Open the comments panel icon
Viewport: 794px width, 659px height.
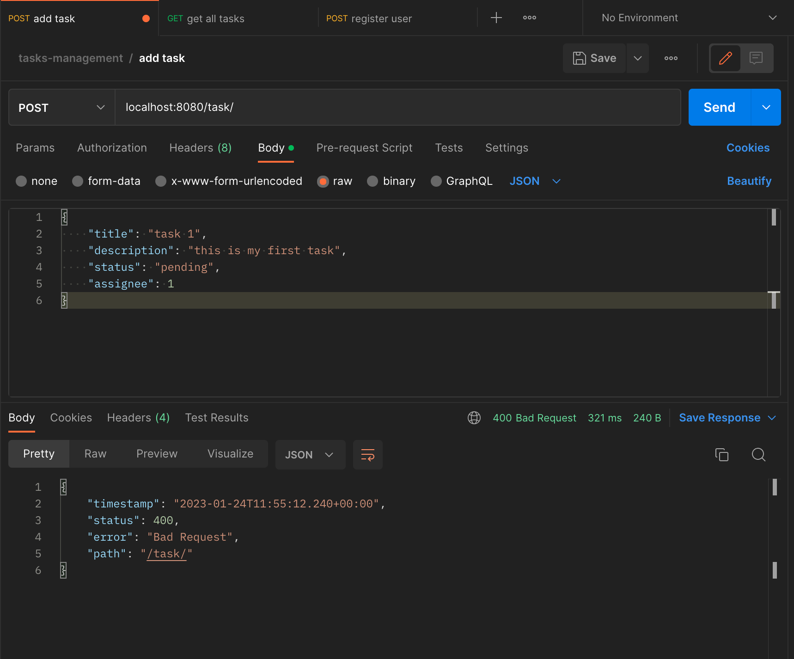coord(756,58)
